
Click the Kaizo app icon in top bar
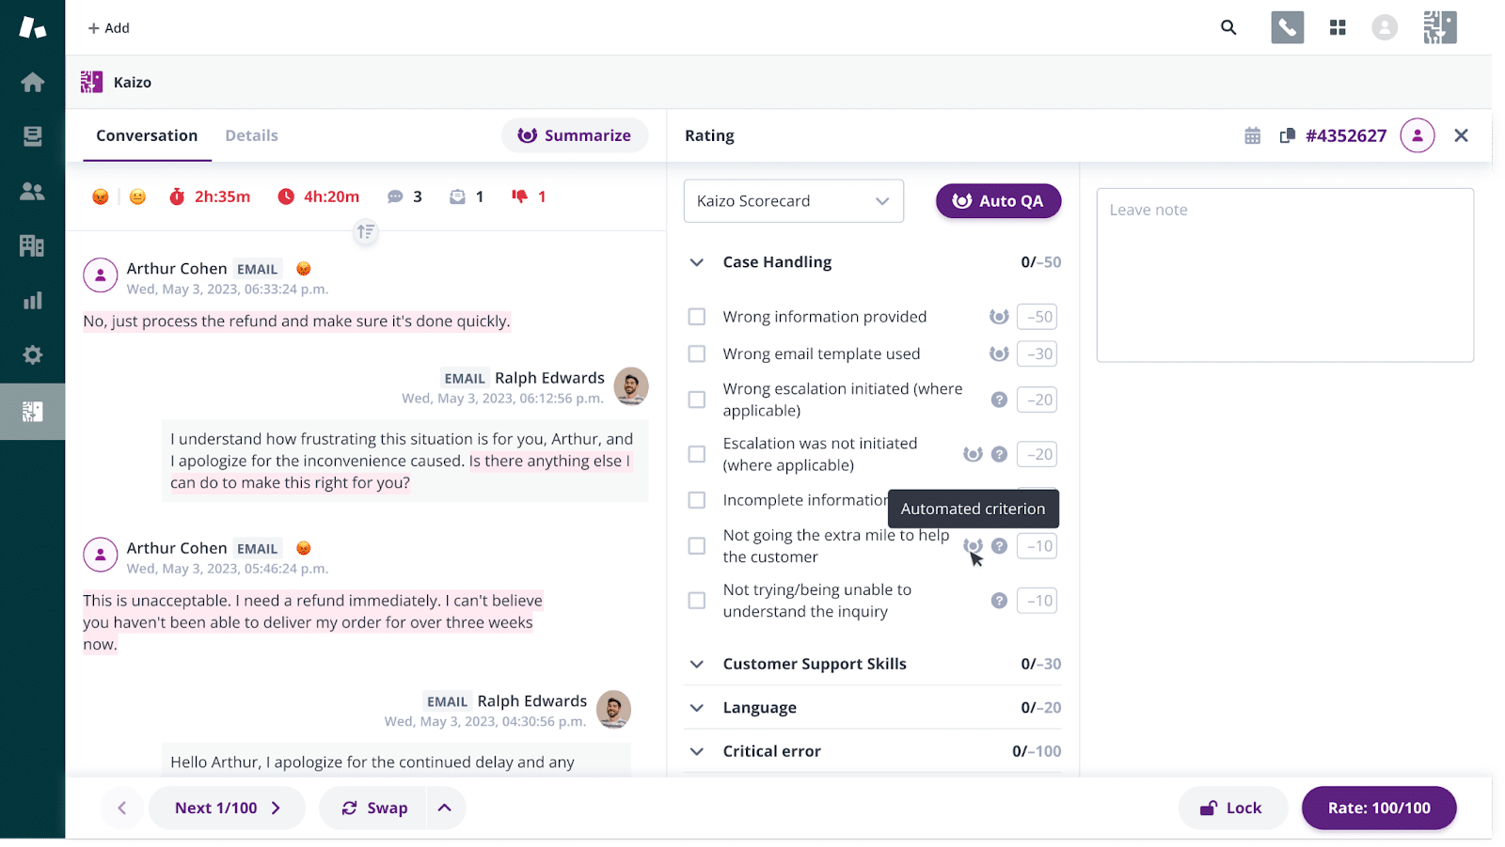[1439, 27]
